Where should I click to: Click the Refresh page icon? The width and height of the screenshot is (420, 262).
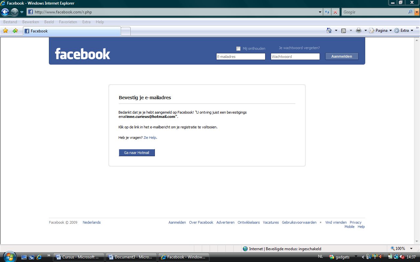pyautogui.click(x=327, y=12)
